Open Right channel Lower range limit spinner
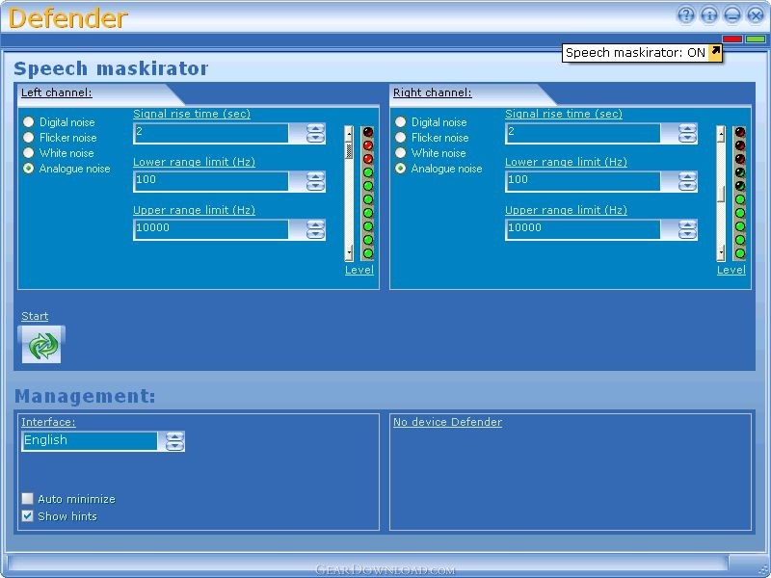Image resolution: width=771 pixels, height=578 pixels. tap(687, 181)
